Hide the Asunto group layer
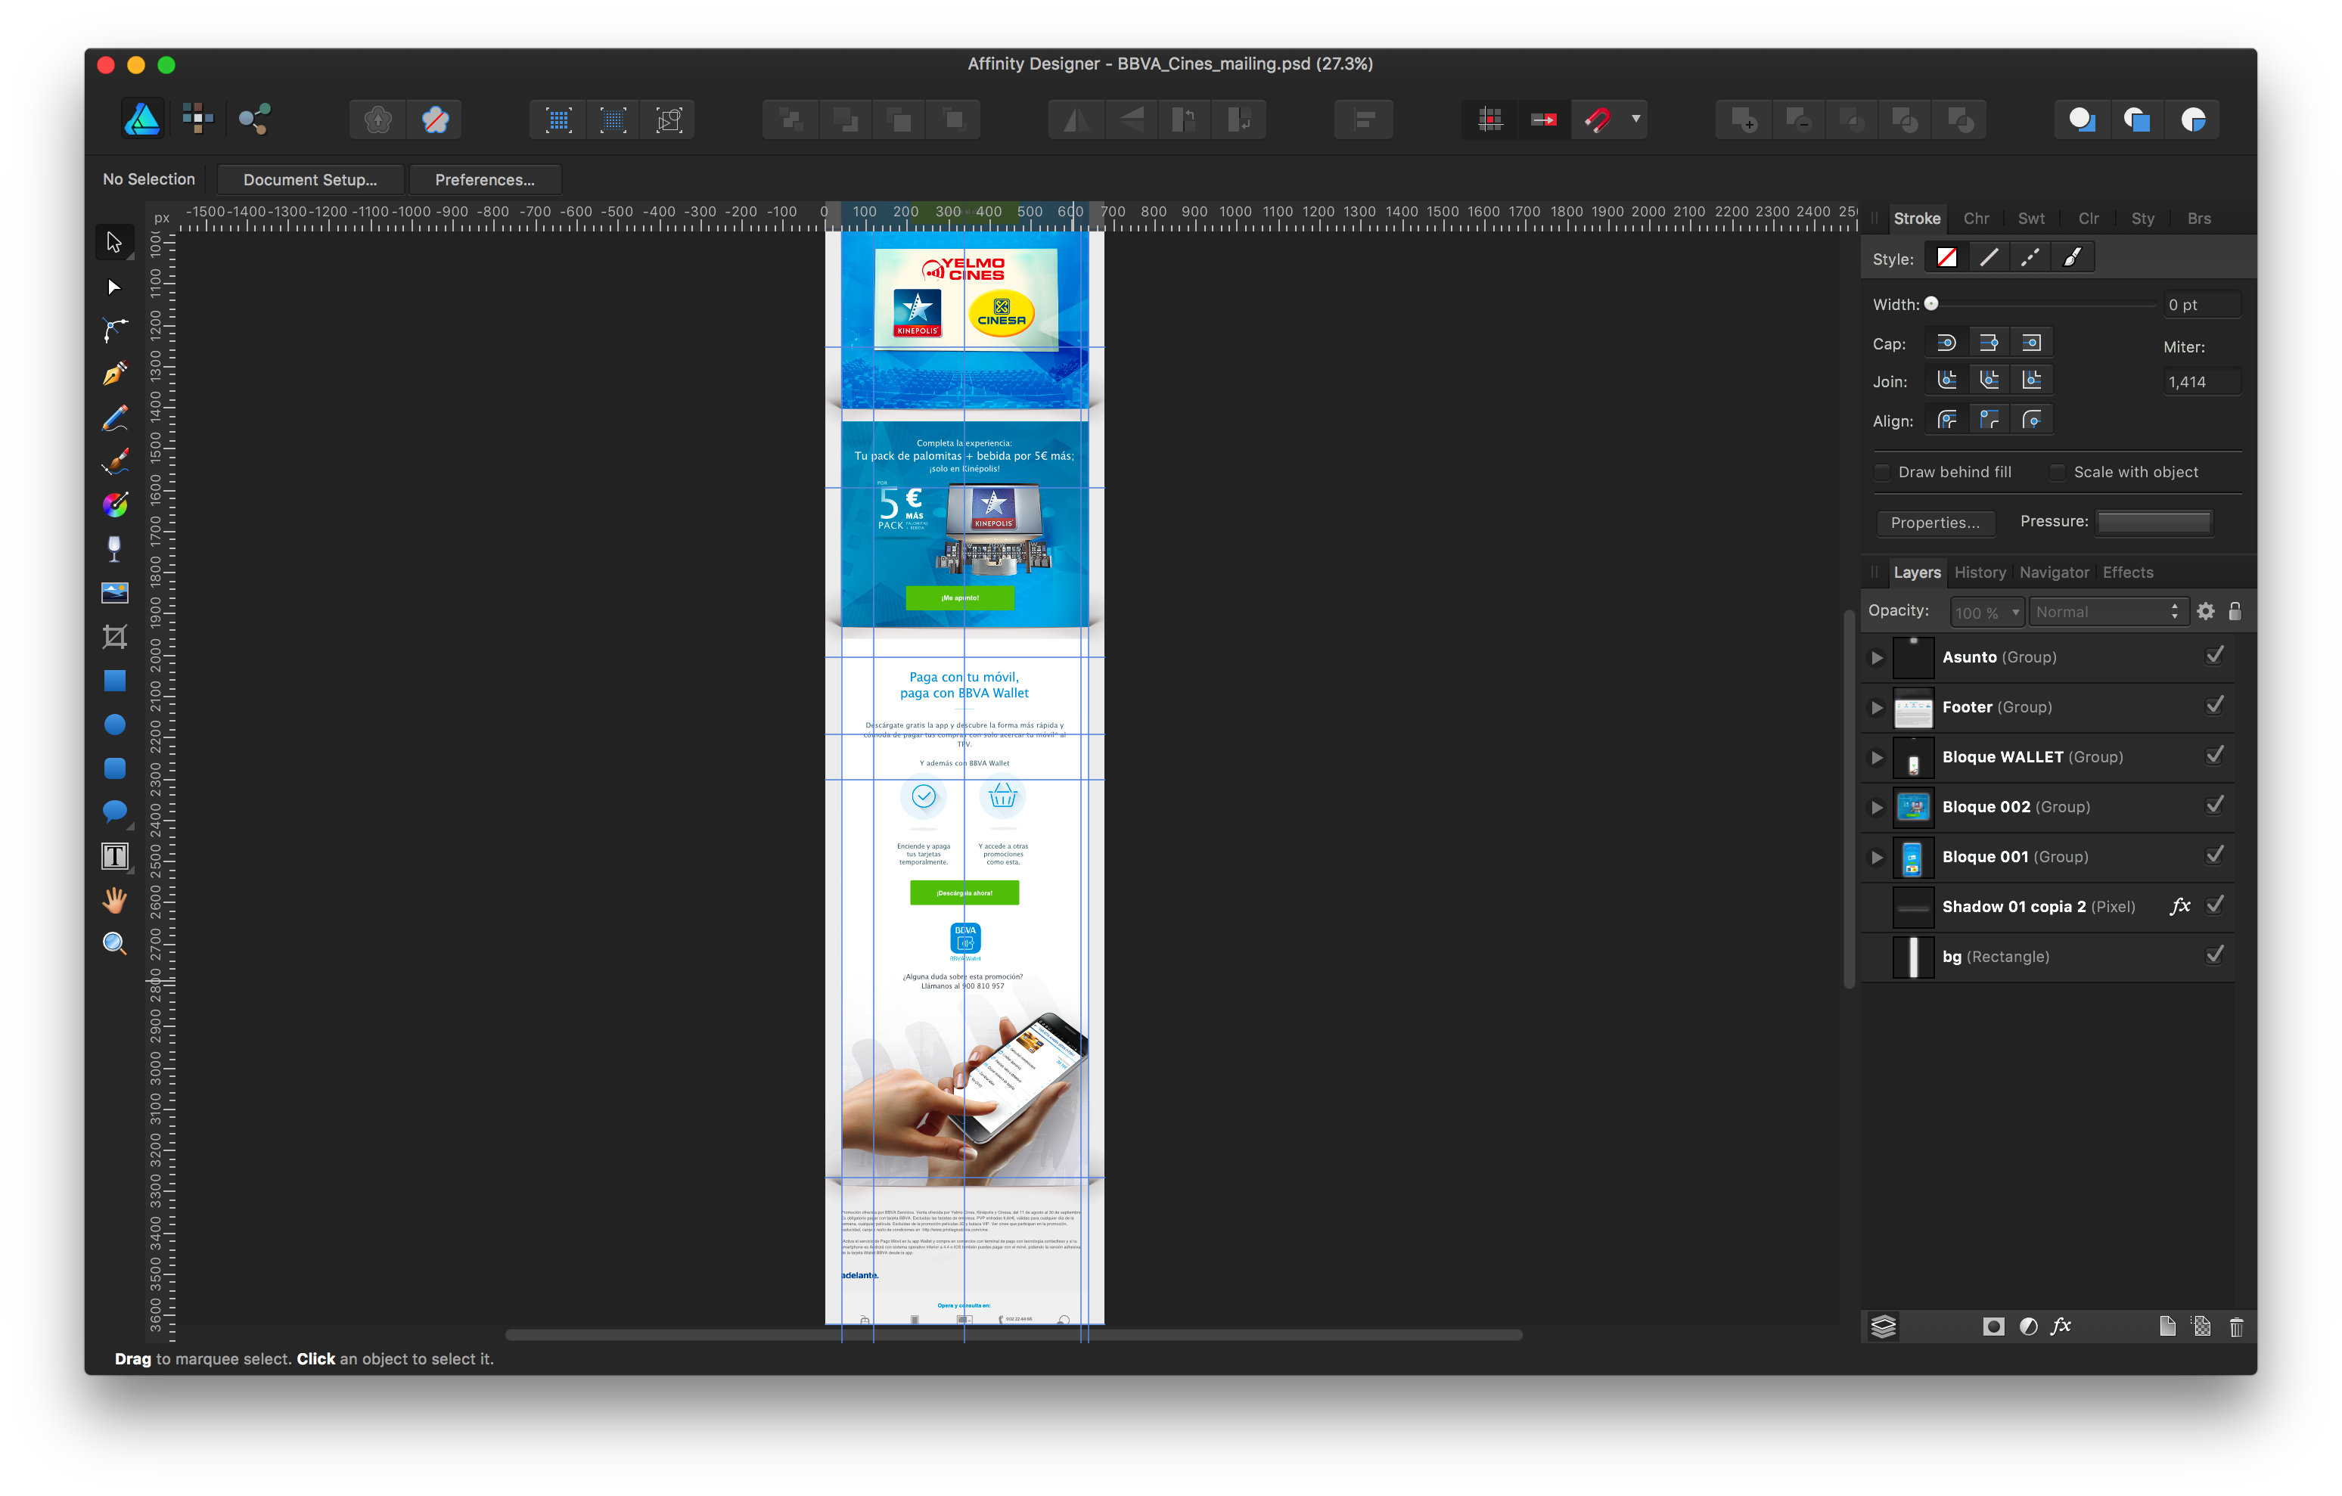 point(2215,656)
